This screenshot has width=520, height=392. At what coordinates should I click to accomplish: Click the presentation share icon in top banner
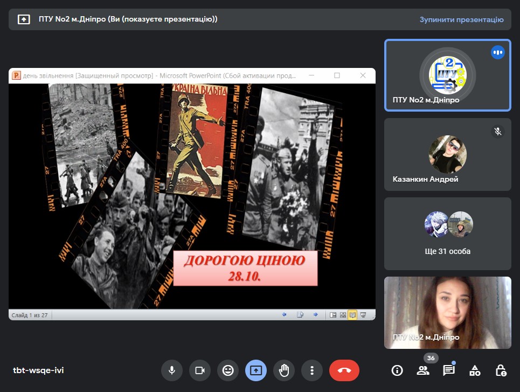point(24,19)
